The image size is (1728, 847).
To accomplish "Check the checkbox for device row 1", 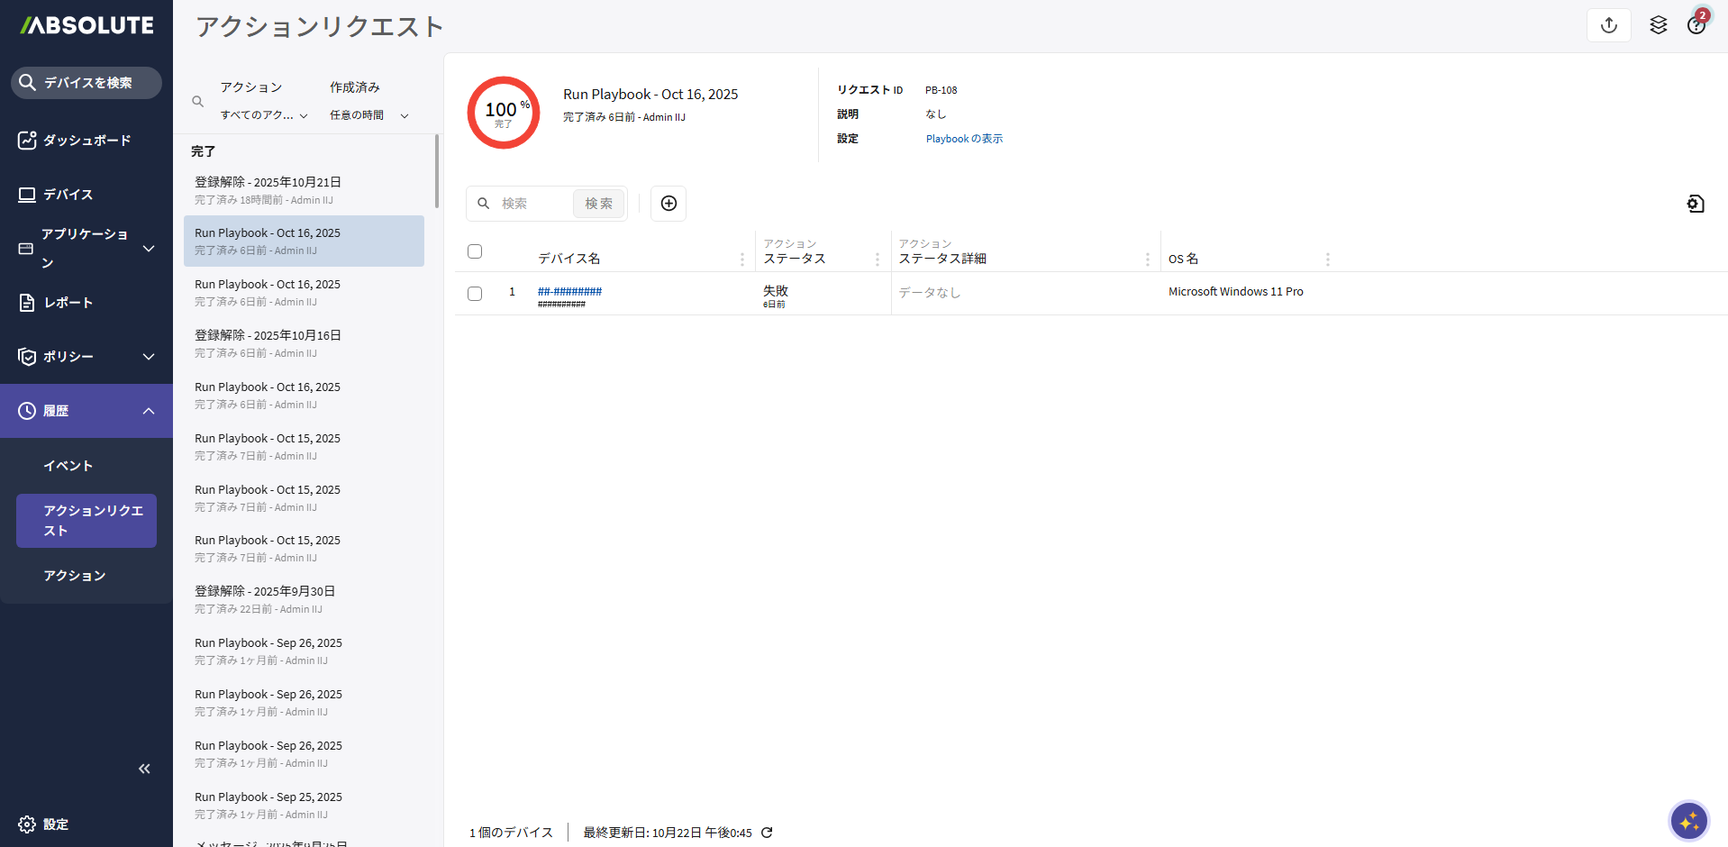I will (475, 294).
